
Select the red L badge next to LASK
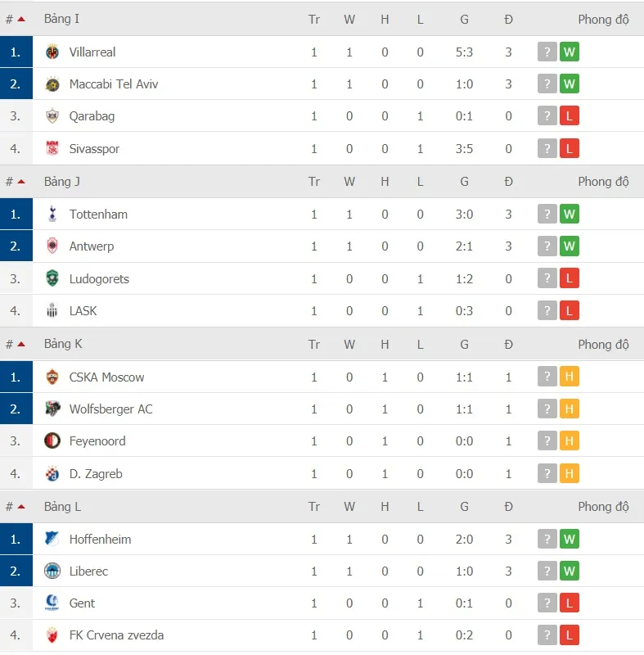pyautogui.click(x=570, y=311)
